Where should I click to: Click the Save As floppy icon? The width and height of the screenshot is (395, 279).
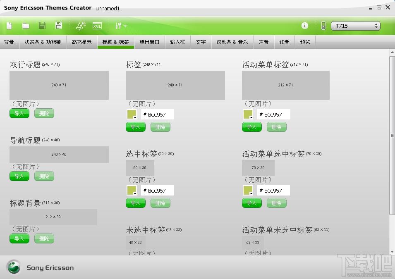59,26
